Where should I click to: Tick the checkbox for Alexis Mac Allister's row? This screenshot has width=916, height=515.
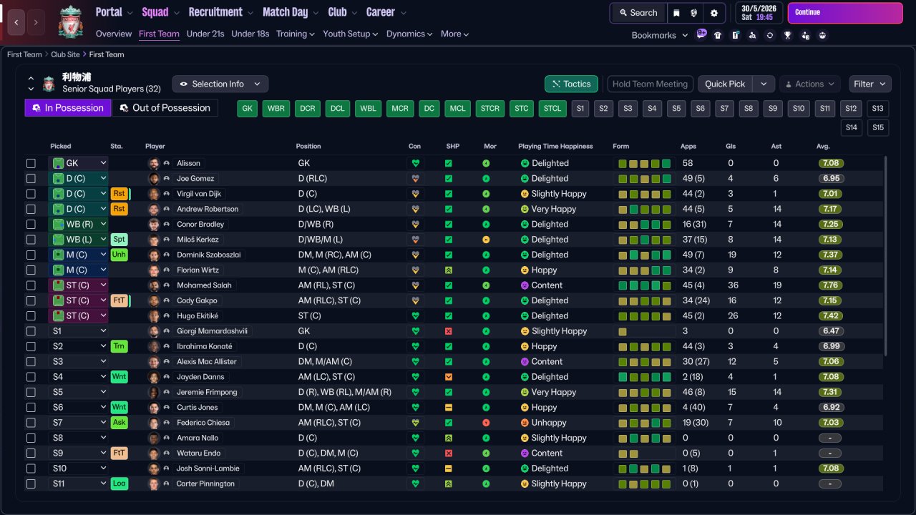[31, 361]
